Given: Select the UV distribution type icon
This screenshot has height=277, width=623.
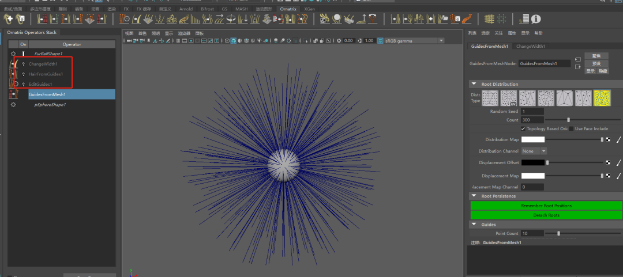Looking at the screenshot, I should point(508,98).
